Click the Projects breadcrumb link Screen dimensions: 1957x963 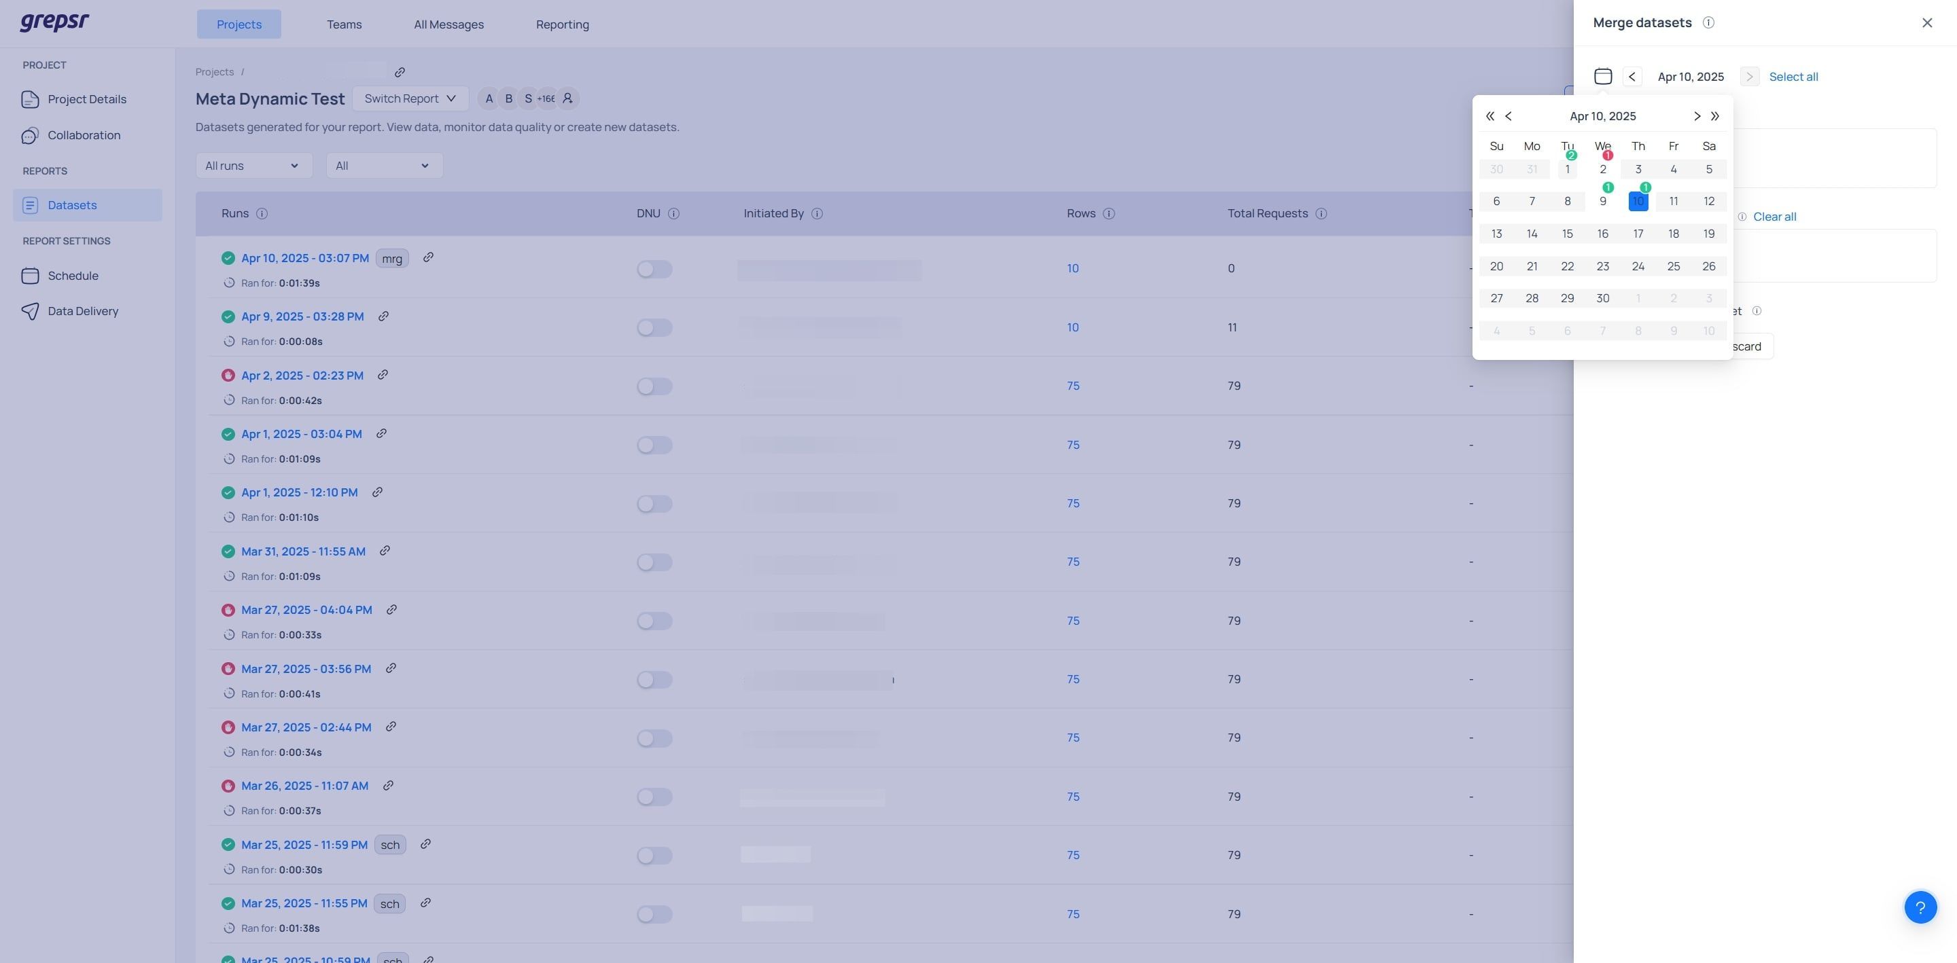pos(214,72)
